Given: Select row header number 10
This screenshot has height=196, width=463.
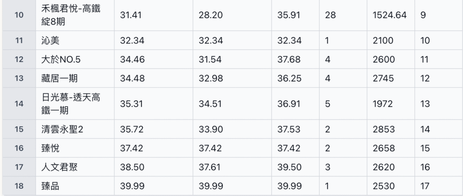Looking at the screenshot, I should [x=19, y=15].
